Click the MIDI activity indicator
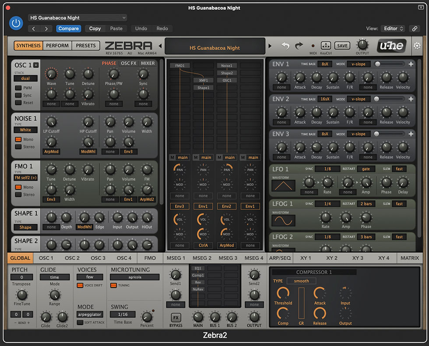 click(x=313, y=45)
